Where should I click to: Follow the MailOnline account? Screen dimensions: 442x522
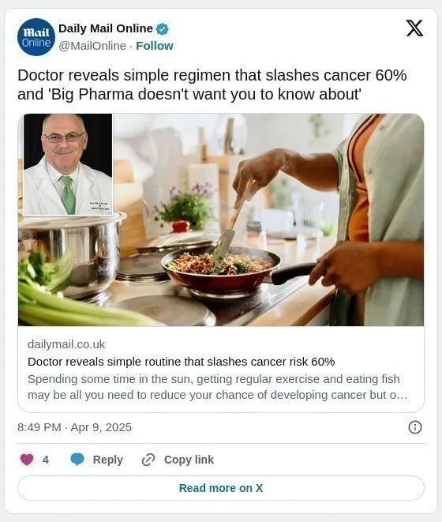(x=155, y=46)
